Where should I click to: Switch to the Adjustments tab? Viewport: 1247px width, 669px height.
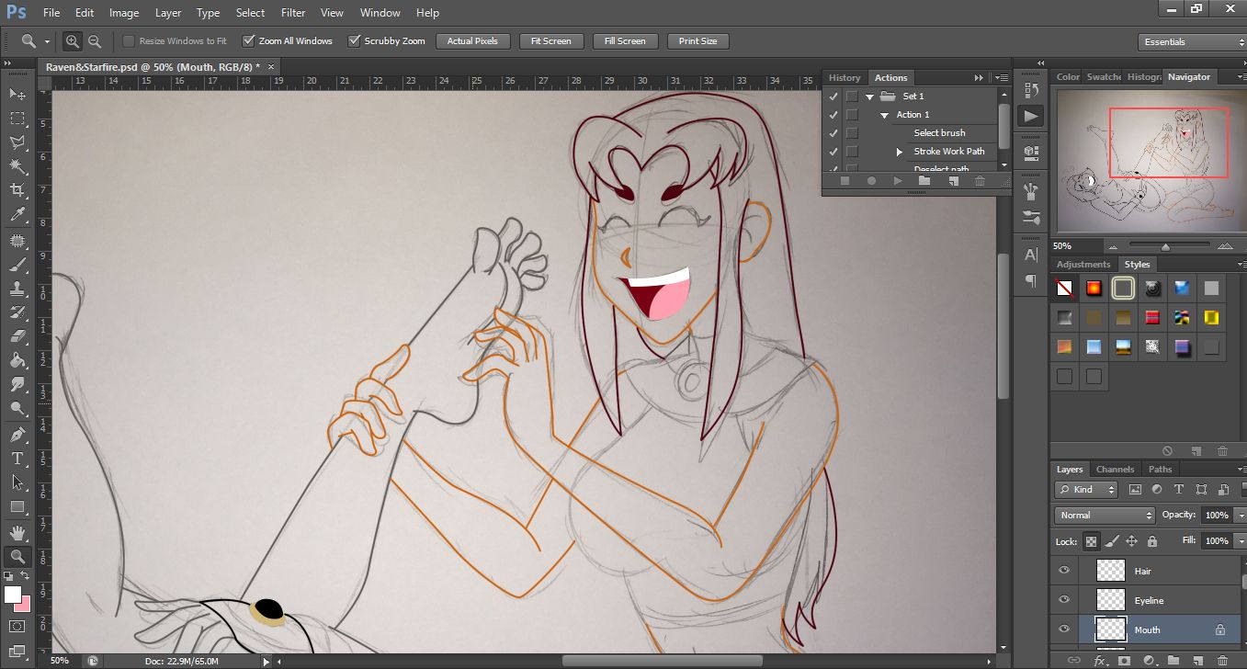[x=1085, y=264]
